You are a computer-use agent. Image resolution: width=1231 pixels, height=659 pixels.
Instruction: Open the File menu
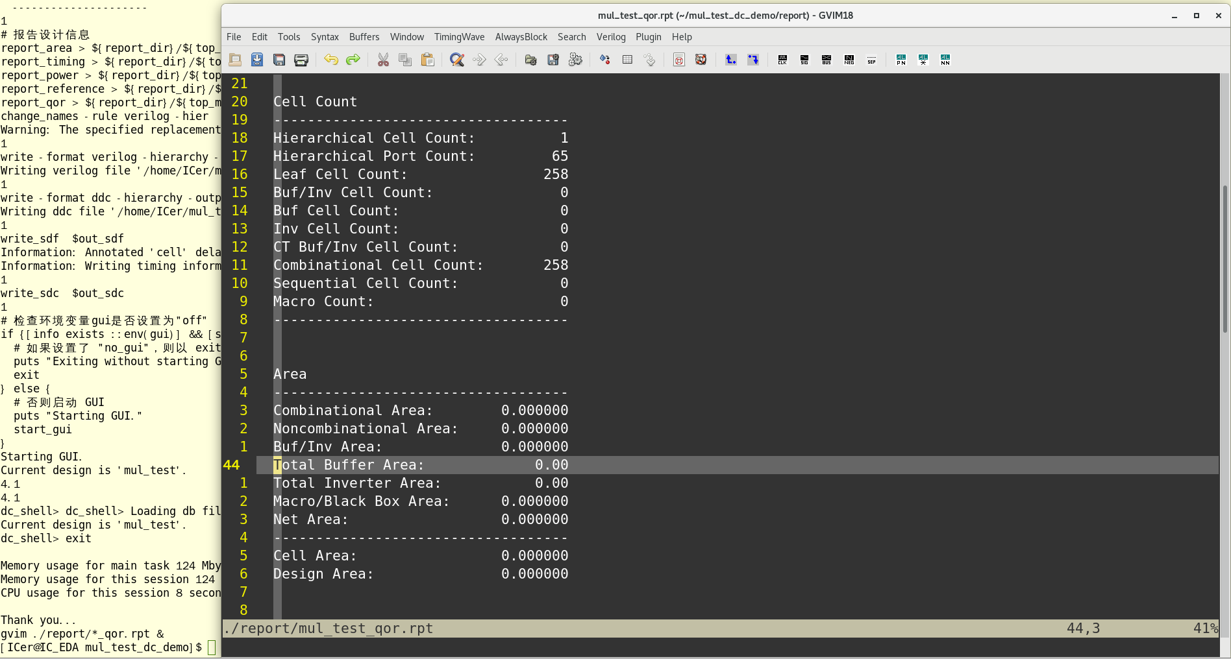click(234, 37)
